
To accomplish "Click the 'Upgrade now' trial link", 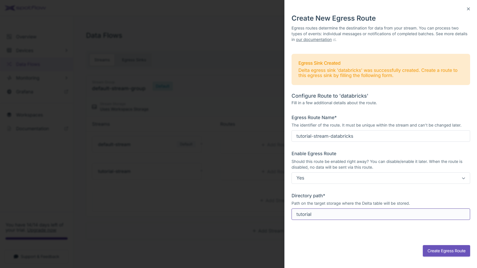I will pyautogui.click(x=42, y=230).
